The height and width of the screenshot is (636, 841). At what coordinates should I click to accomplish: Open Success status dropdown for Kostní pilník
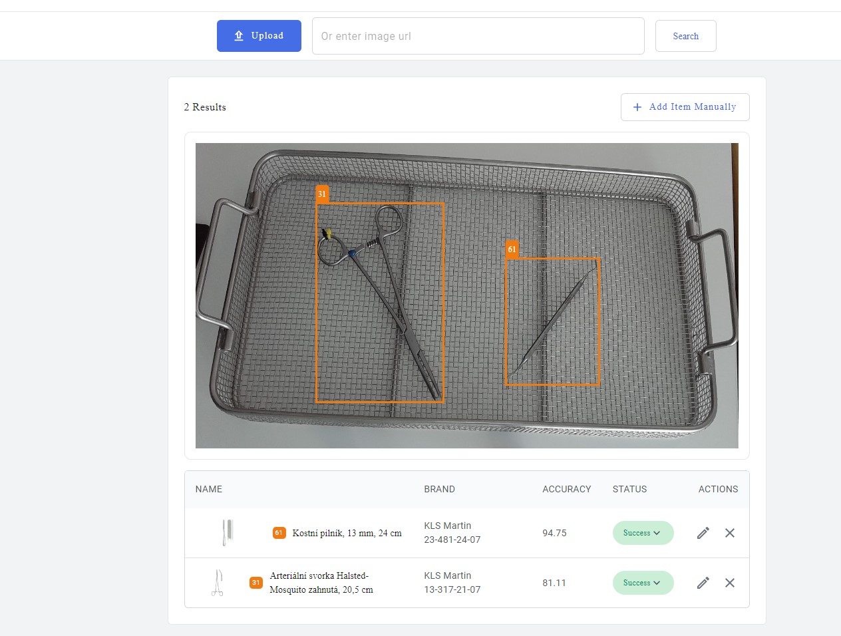point(643,533)
